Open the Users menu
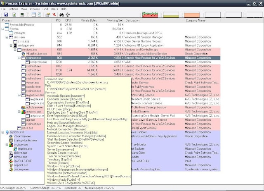This screenshot has height=191, width=264. tap(54, 9)
